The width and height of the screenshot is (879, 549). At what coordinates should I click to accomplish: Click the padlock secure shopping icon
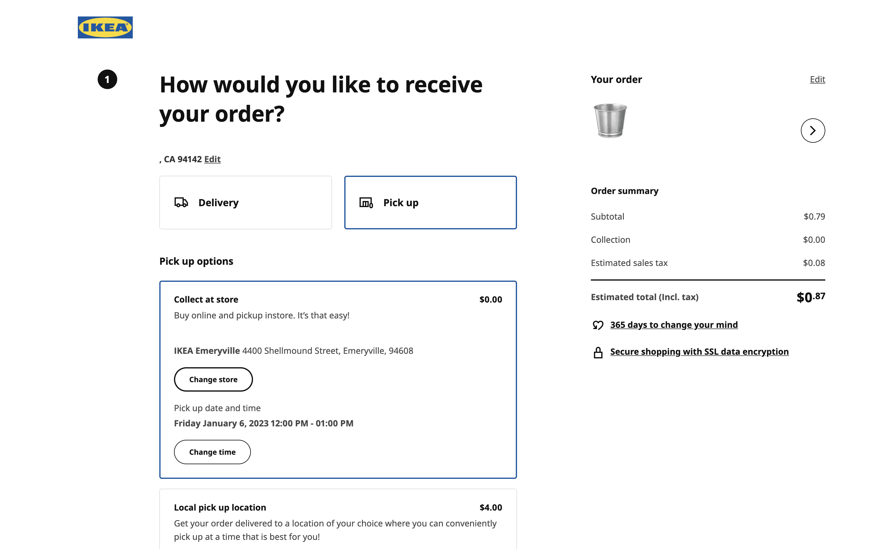[598, 352]
